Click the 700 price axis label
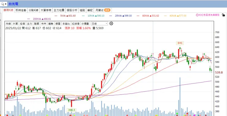 coord(217,32)
